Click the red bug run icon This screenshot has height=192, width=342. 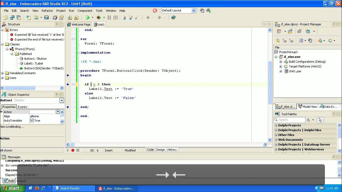(x=99, y=18)
